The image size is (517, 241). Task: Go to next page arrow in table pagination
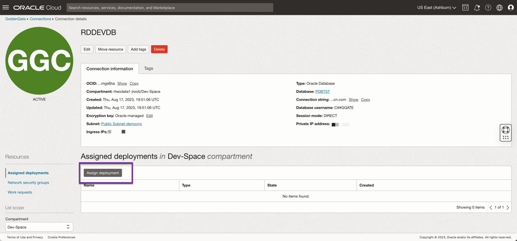(x=508, y=208)
